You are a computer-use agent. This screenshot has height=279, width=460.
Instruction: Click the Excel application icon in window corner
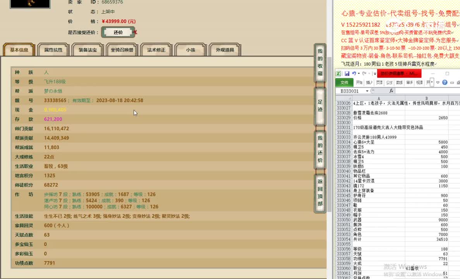(x=338, y=73)
